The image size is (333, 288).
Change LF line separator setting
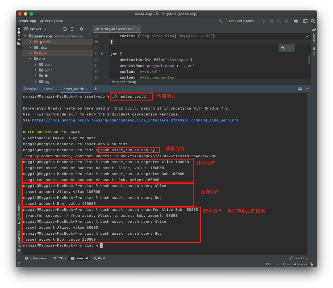click(276, 264)
